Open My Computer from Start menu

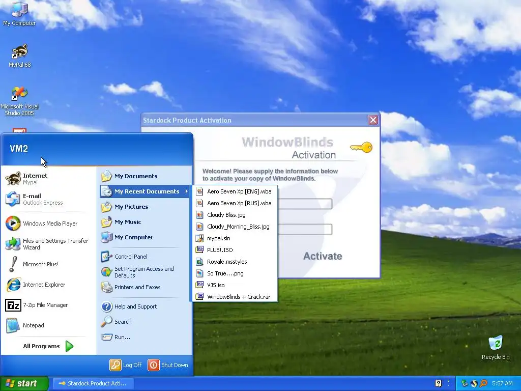pyautogui.click(x=145, y=237)
